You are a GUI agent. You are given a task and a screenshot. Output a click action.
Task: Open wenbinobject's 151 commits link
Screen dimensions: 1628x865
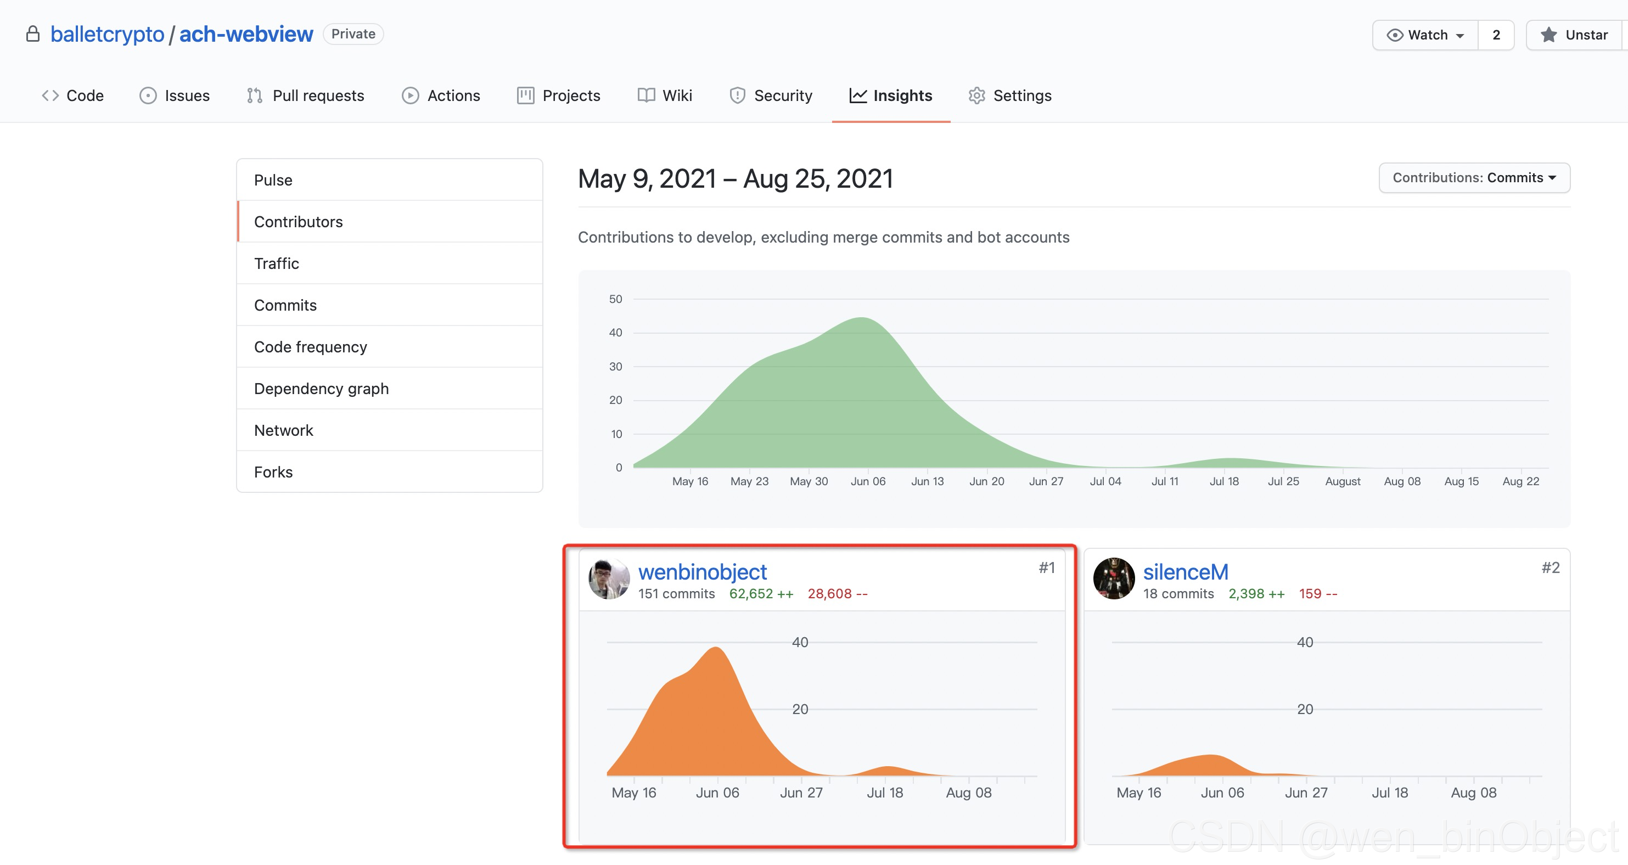(676, 594)
